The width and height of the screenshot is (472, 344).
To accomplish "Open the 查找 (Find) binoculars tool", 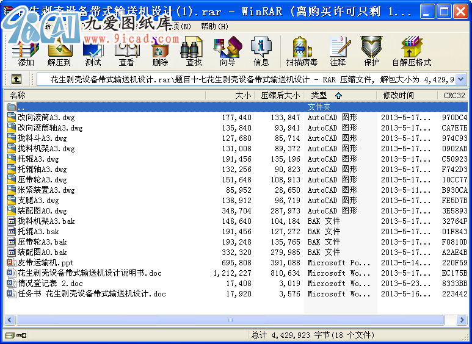I will point(194,51).
